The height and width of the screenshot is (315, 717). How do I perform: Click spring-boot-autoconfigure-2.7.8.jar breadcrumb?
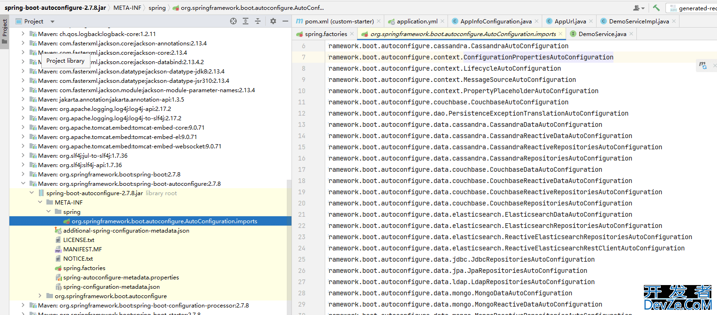coord(55,8)
